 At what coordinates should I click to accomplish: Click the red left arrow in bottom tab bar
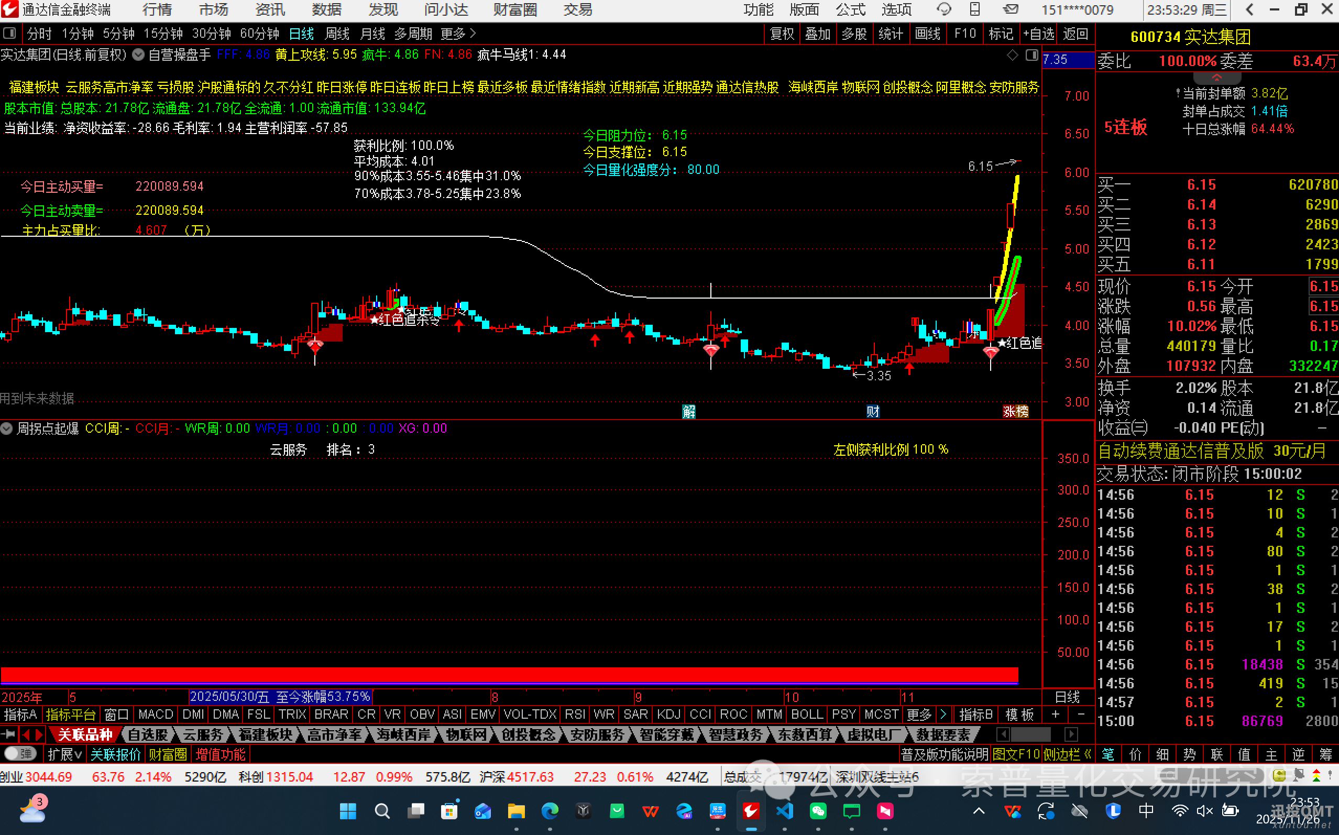[25, 734]
